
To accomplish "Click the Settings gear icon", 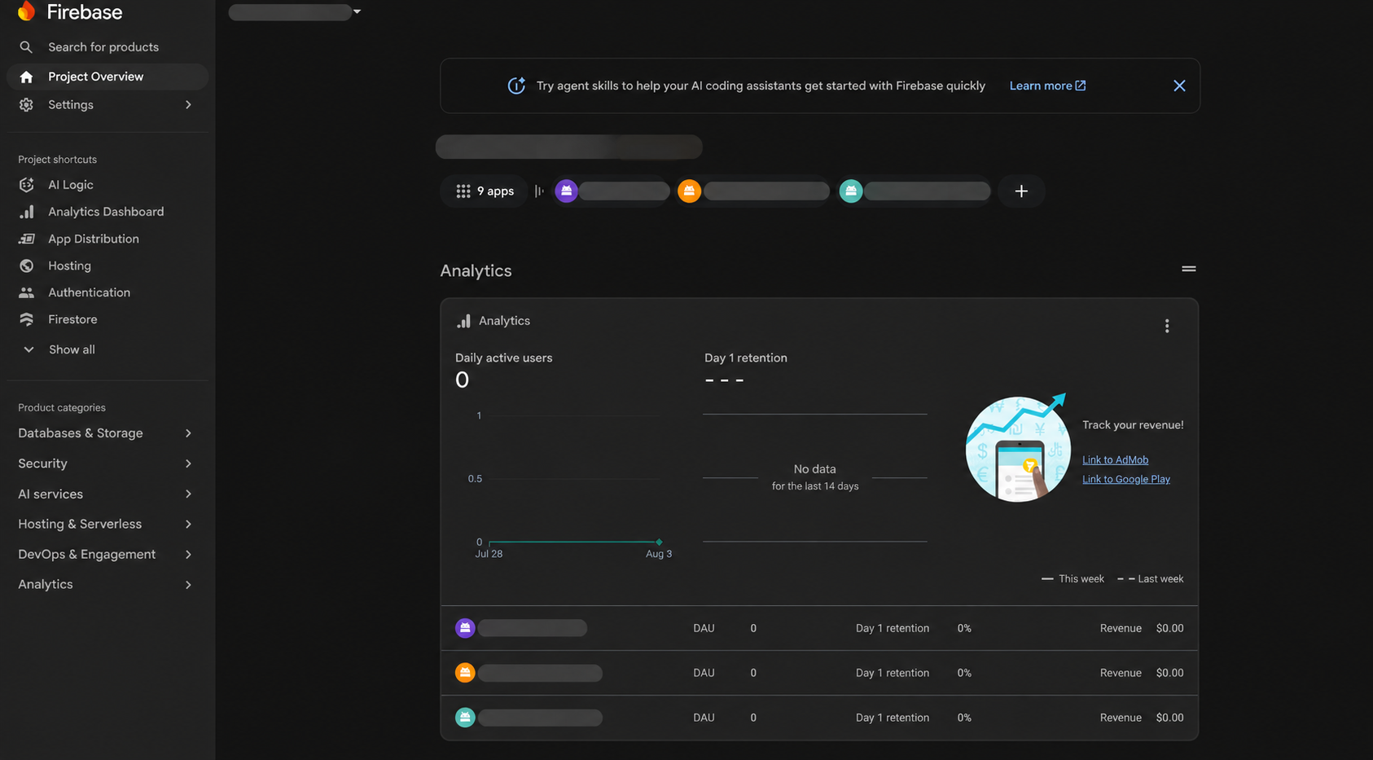I will [x=26, y=105].
